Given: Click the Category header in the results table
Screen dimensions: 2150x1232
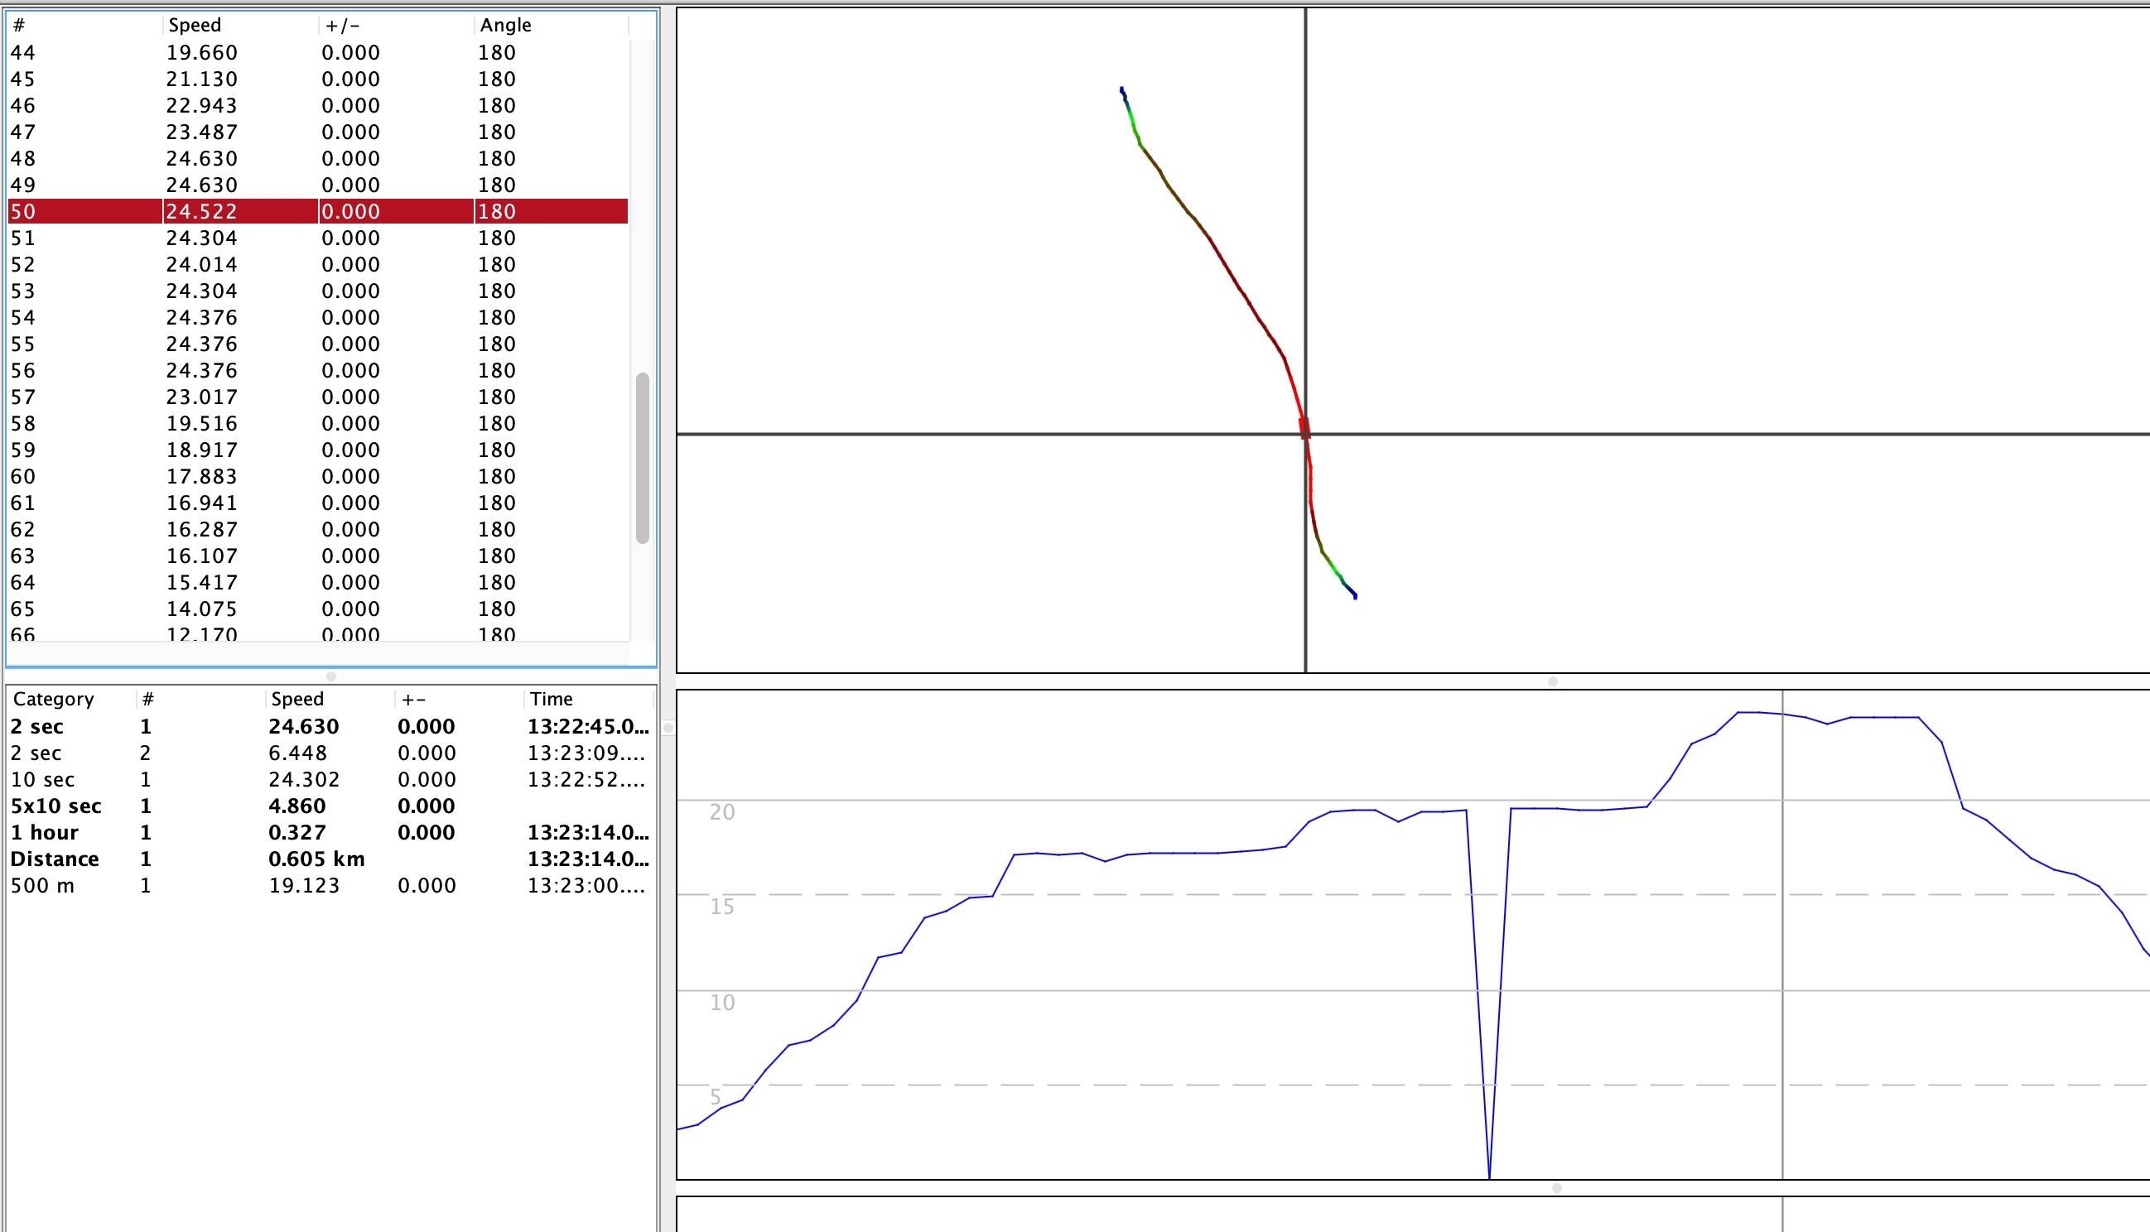Looking at the screenshot, I should coord(53,699).
